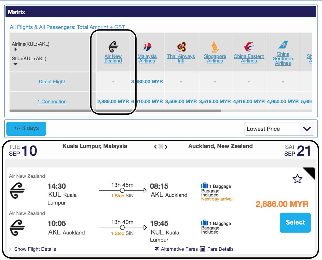Click Auckland, New Zealand heading
The image size is (322, 260).
pyautogui.click(x=221, y=146)
